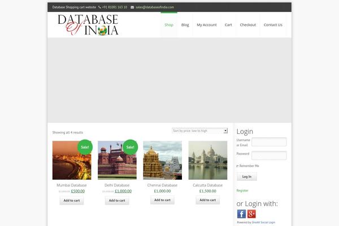Click the envelope email icon
Image resolution: width=339 pixels, height=226 pixels.
pos(132,7)
